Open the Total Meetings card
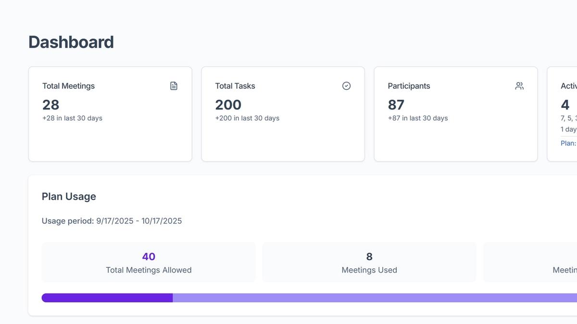 click(x=110, y=114)
